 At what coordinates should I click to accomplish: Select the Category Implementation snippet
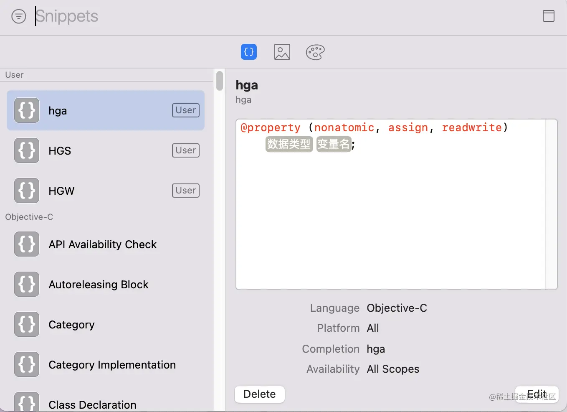coord(106,364)
